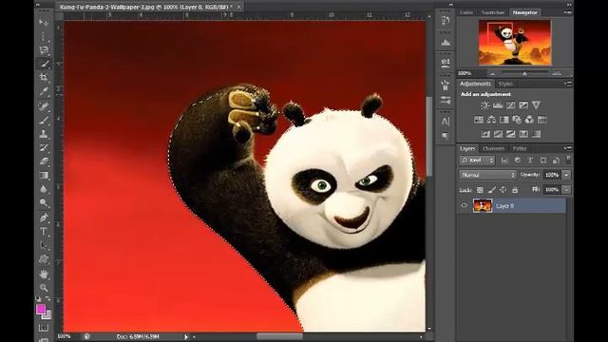Select the History Brush tool
Image resolution: width=608 pixels, height=342 pixels.
pyautogui.click(x=44, y=147)
